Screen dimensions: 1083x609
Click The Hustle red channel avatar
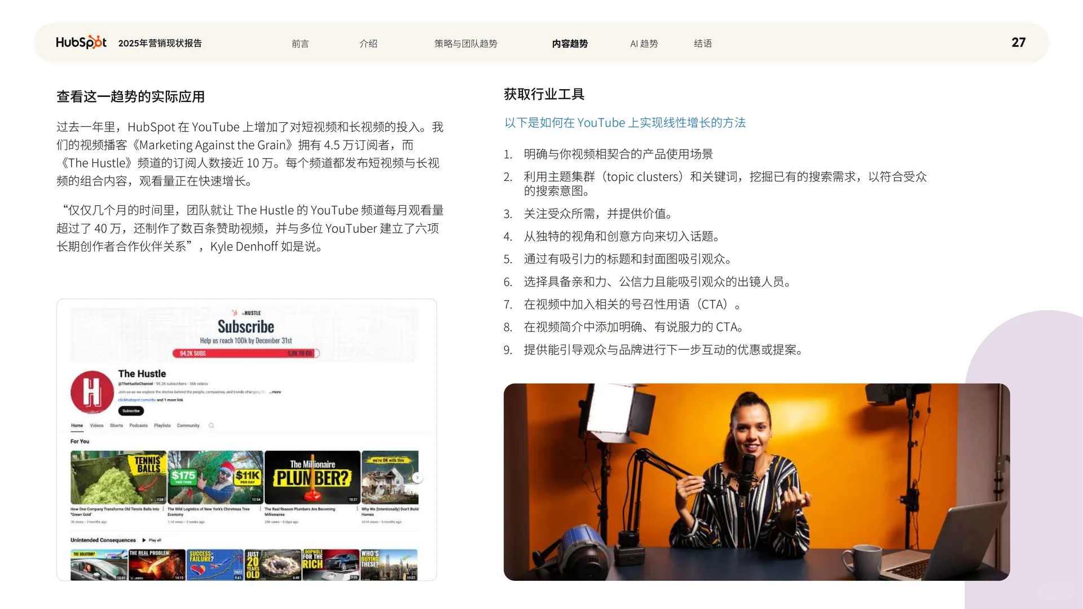coord(91,392)
